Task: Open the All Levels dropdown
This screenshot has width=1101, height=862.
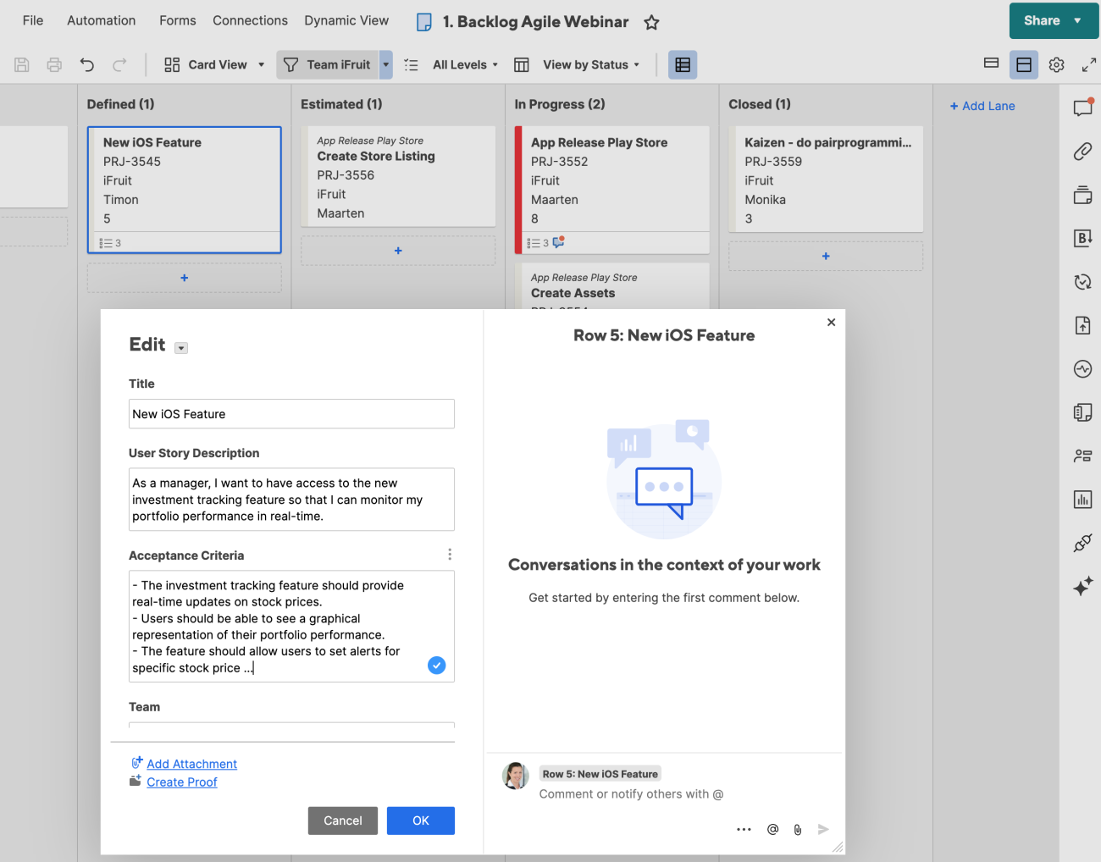Action: pos(464,64)
